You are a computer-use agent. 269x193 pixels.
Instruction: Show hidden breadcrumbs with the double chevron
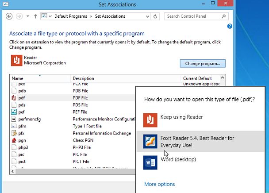(50, 16)
